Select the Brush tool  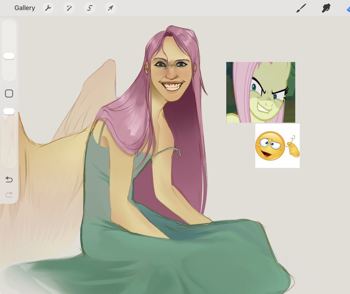[301, 8]
